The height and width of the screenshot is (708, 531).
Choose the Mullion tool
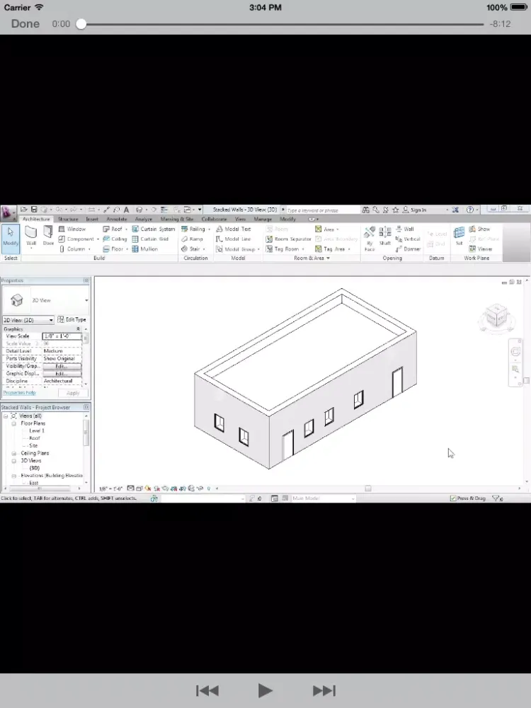pyautogui.click(x=144, y=249)
